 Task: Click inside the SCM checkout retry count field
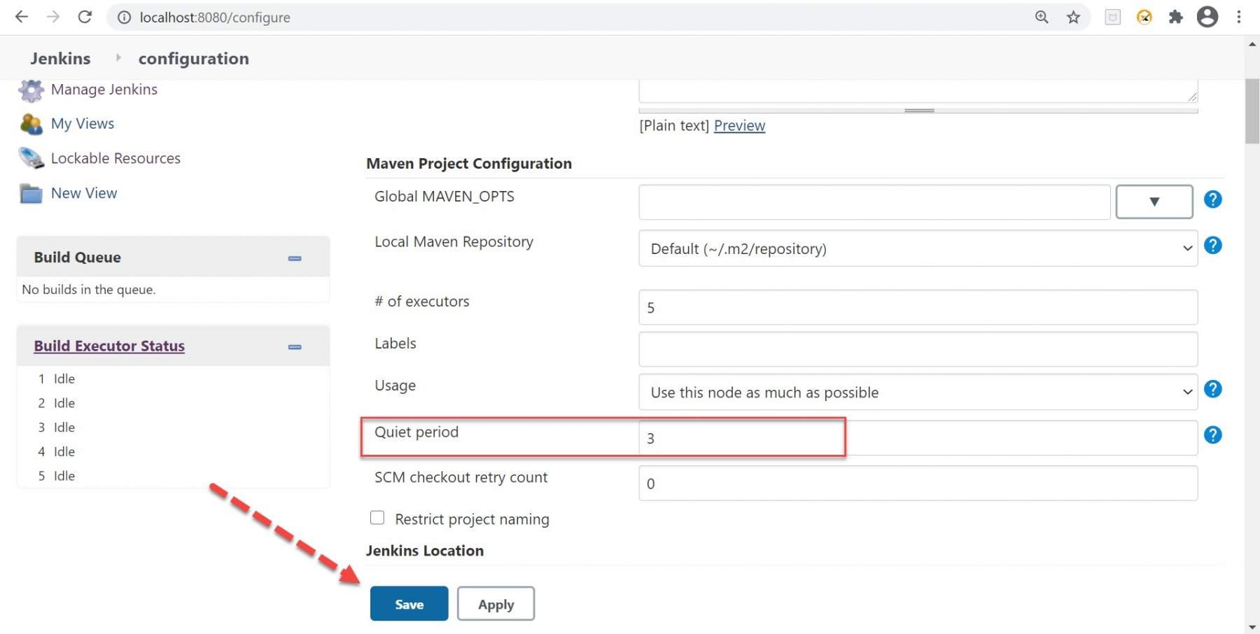[770, 483]
